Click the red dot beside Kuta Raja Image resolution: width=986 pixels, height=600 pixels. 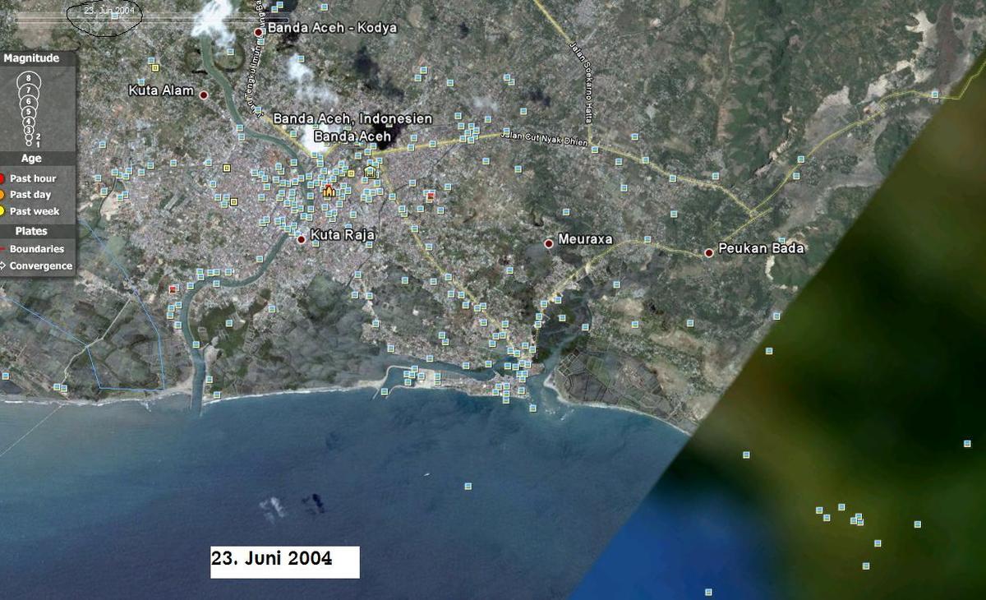coord(301,239)
